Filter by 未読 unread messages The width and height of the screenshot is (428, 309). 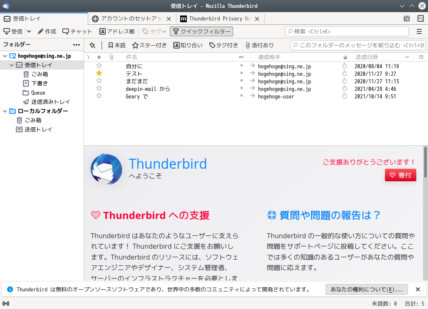click(117, 45)
